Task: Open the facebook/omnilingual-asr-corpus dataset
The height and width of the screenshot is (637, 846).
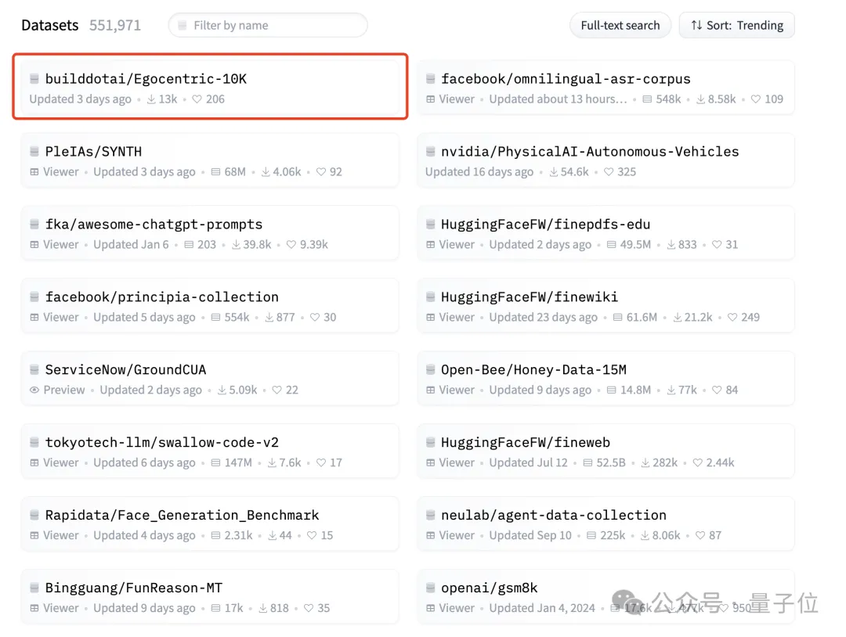Action: [x=566, y=79]
